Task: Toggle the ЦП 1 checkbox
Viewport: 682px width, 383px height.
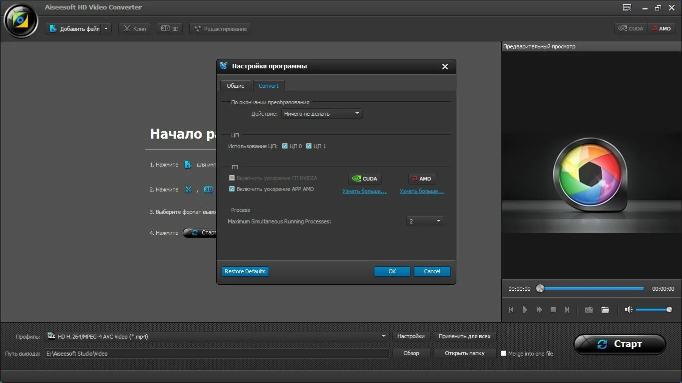Action: 309,146
